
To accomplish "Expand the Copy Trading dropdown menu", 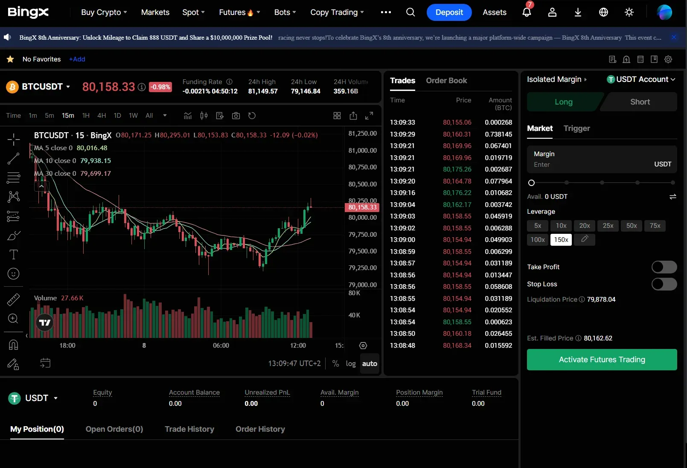I will [x=337, y=12].
